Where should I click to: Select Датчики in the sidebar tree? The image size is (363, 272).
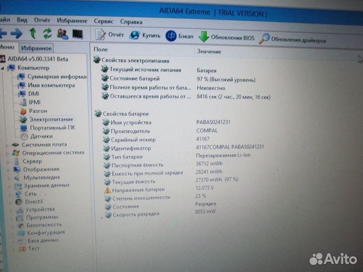40,136
